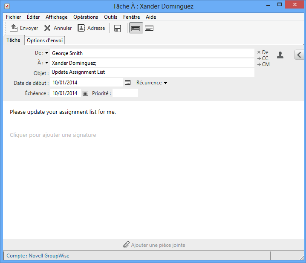Open the Éditer menu
The height and width of the screenshot is (263, 306).
(x=33, y=17)
